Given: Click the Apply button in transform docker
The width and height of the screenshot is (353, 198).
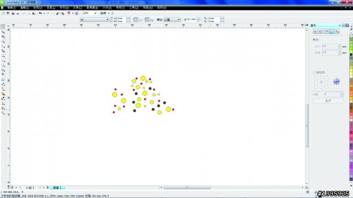Looking at the screenshot, I should coord(328,101).
